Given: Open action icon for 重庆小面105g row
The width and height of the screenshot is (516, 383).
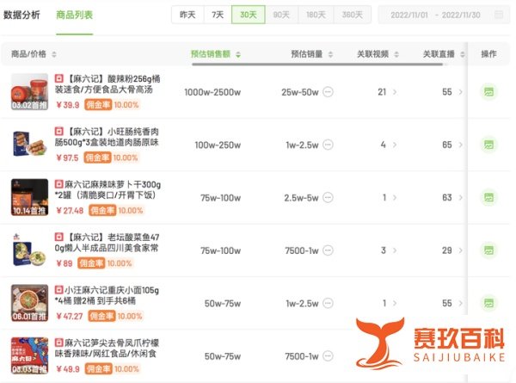Looking at the screenshot, I should click(488, 303).
